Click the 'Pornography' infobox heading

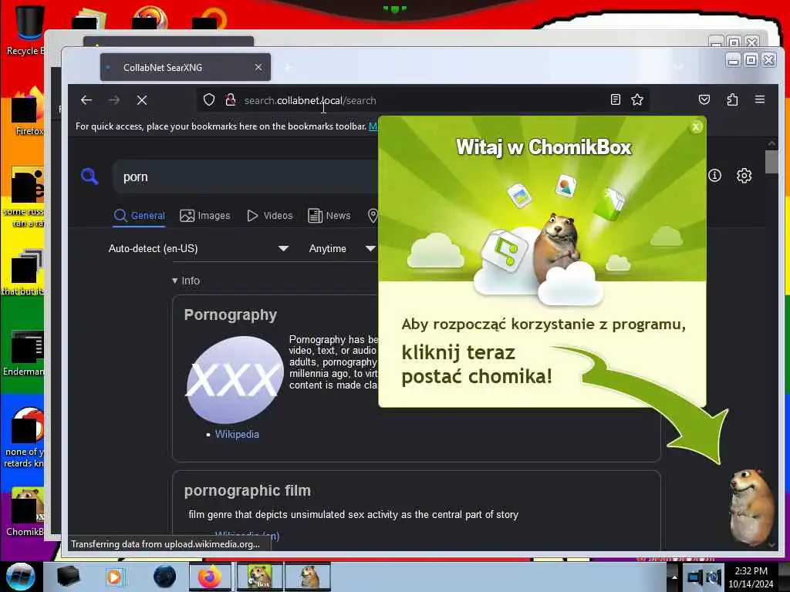[230, 314]
